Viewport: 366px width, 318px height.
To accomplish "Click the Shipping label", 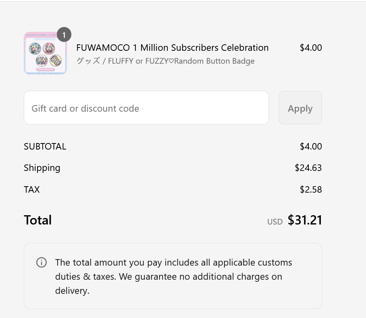I will (42, 168).
